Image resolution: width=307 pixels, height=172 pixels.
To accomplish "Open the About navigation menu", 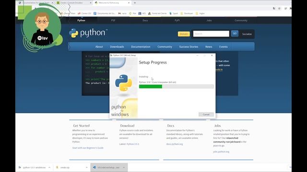I will [99, 47].
